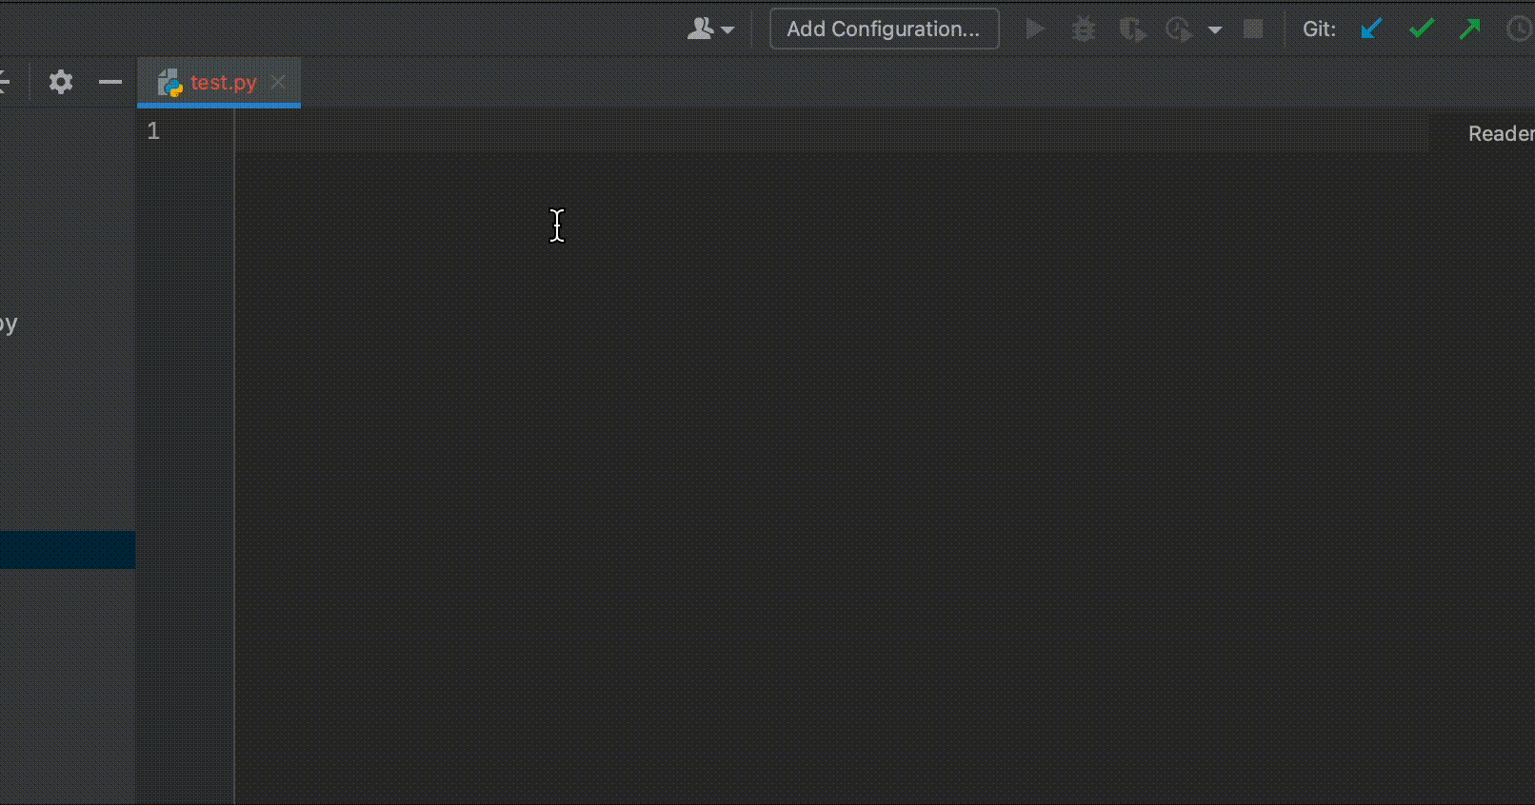Select the highlighted row in project tree
Screen dimensions: 1535x805
(x=68, y=550)
